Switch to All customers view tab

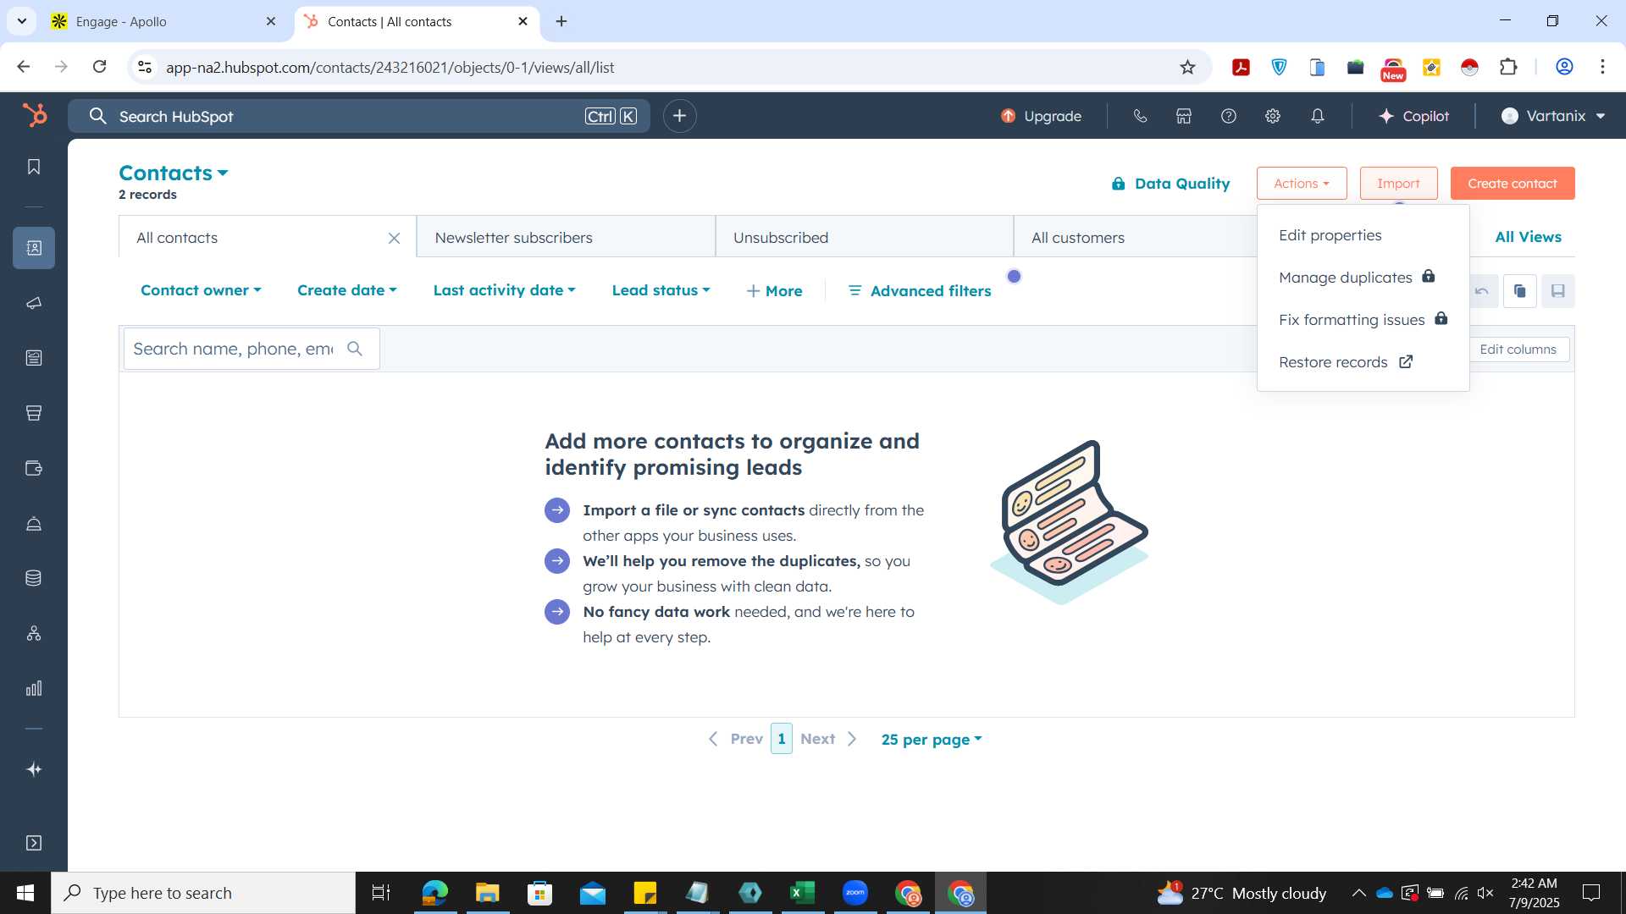point(1135,237)
